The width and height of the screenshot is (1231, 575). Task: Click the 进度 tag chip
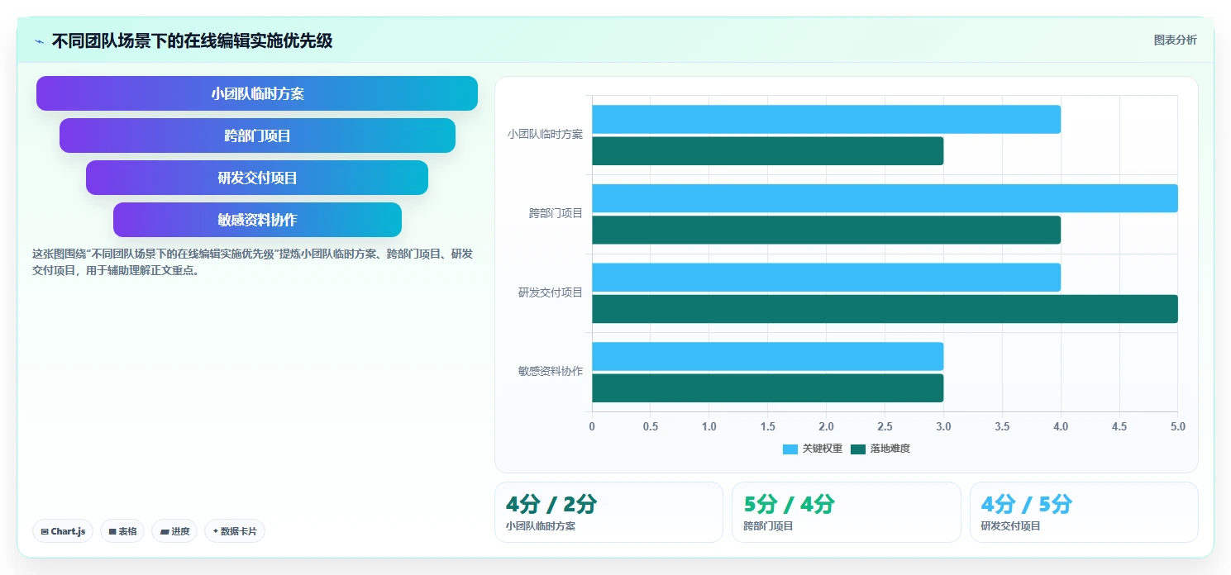click(174, 531)
